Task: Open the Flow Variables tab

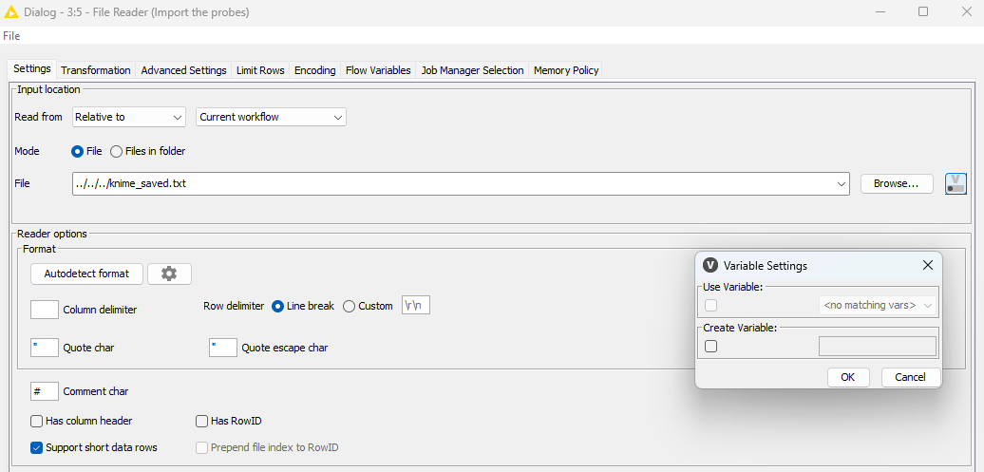Action: pos(378,70)
